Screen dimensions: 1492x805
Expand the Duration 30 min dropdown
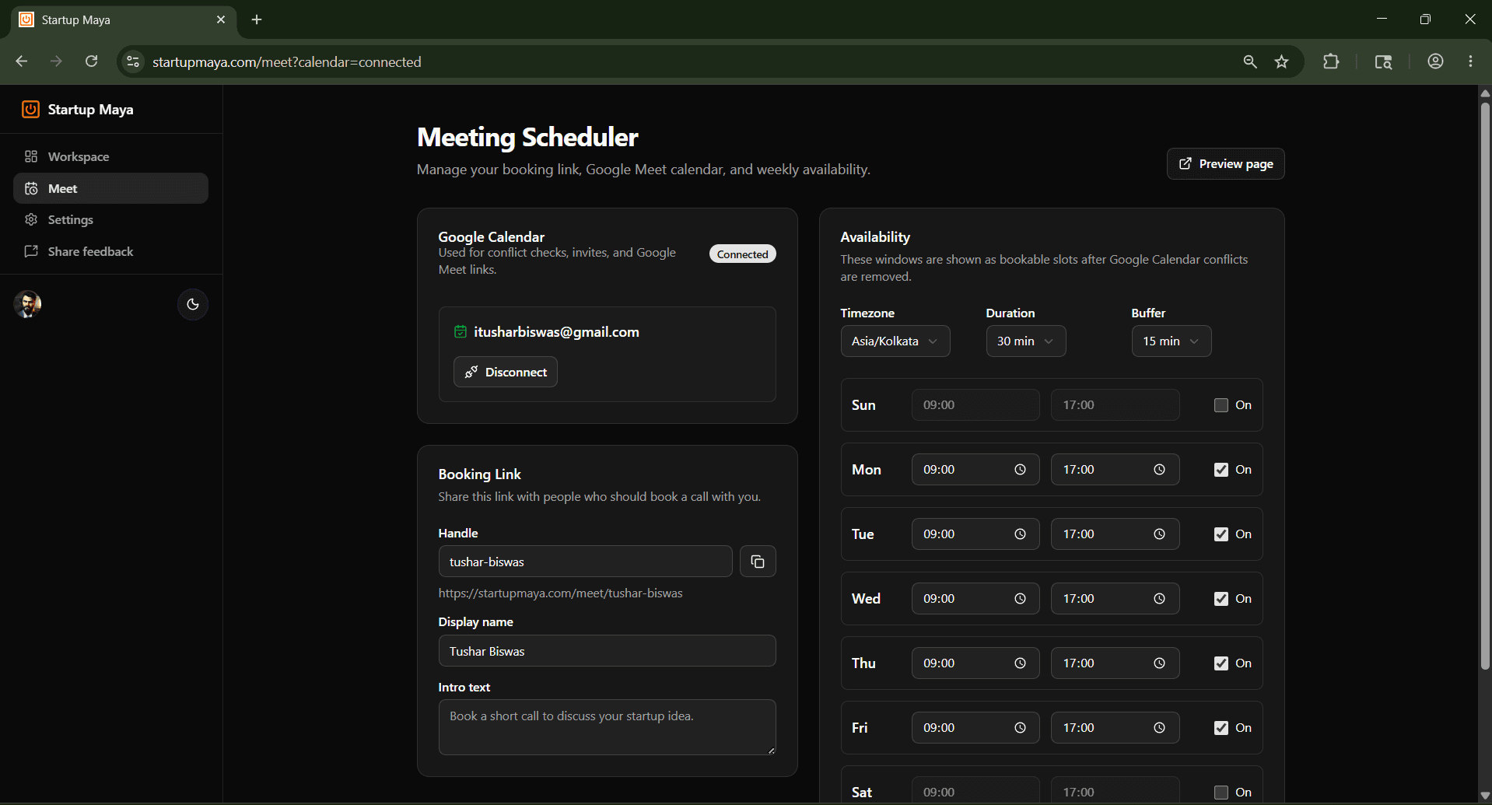coord(1026,341)
